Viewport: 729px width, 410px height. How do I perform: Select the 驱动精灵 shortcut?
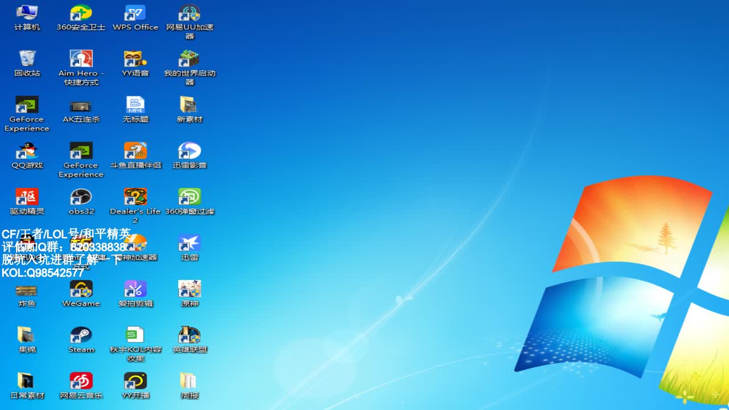[x=27, y=202]
